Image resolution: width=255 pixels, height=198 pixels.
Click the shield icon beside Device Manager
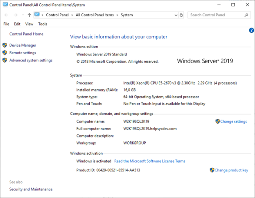5,45
